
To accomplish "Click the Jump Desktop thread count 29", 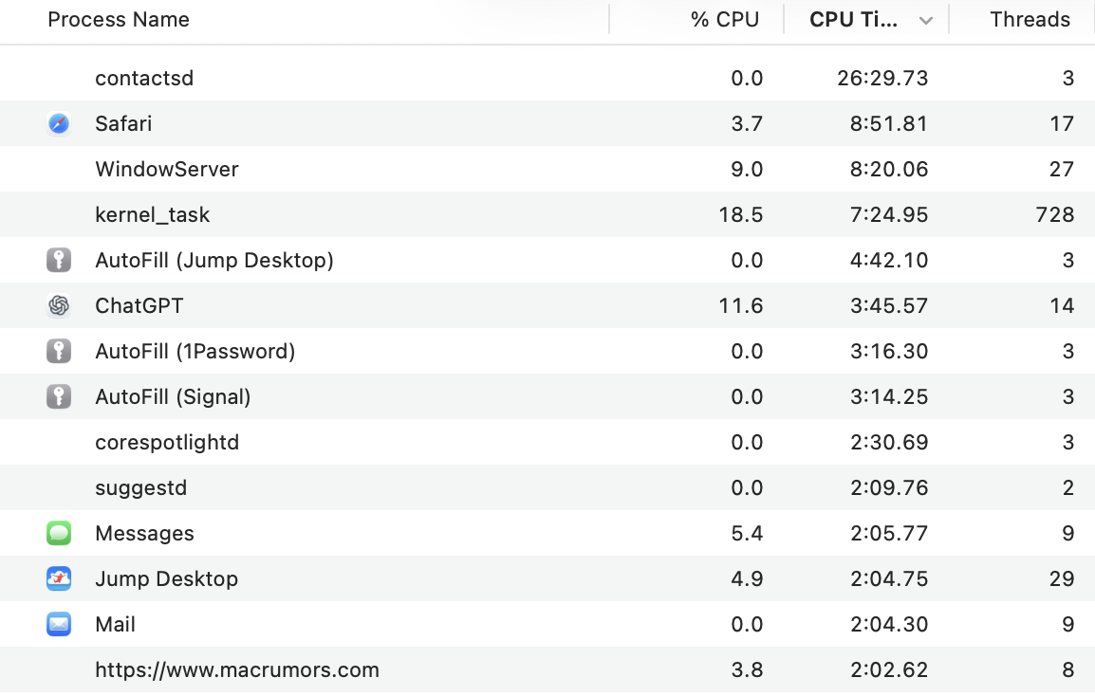I will 1062,578.
